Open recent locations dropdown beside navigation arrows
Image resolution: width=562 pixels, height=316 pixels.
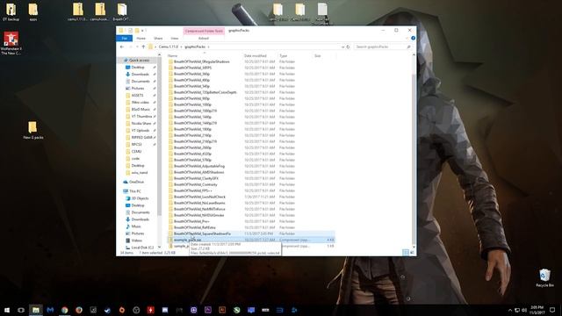(x=137, y=47)
